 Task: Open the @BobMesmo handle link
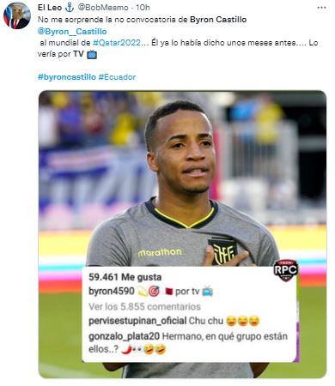[103, 8]
